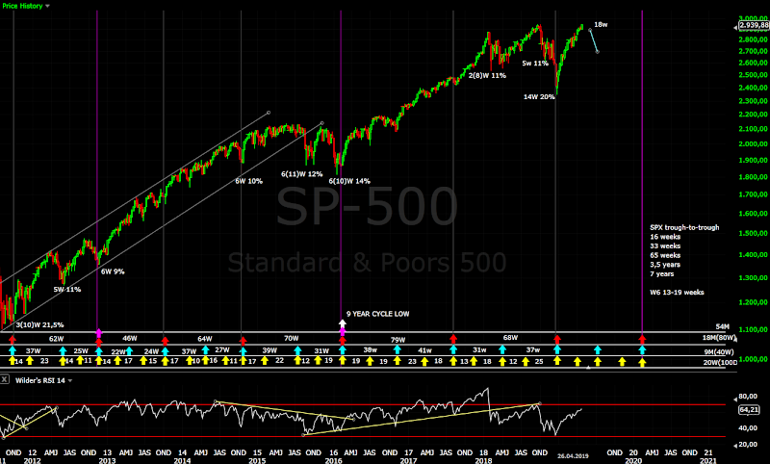Select the 6W 9% annotation
770x464 pixels.
(x=113, y=271)
